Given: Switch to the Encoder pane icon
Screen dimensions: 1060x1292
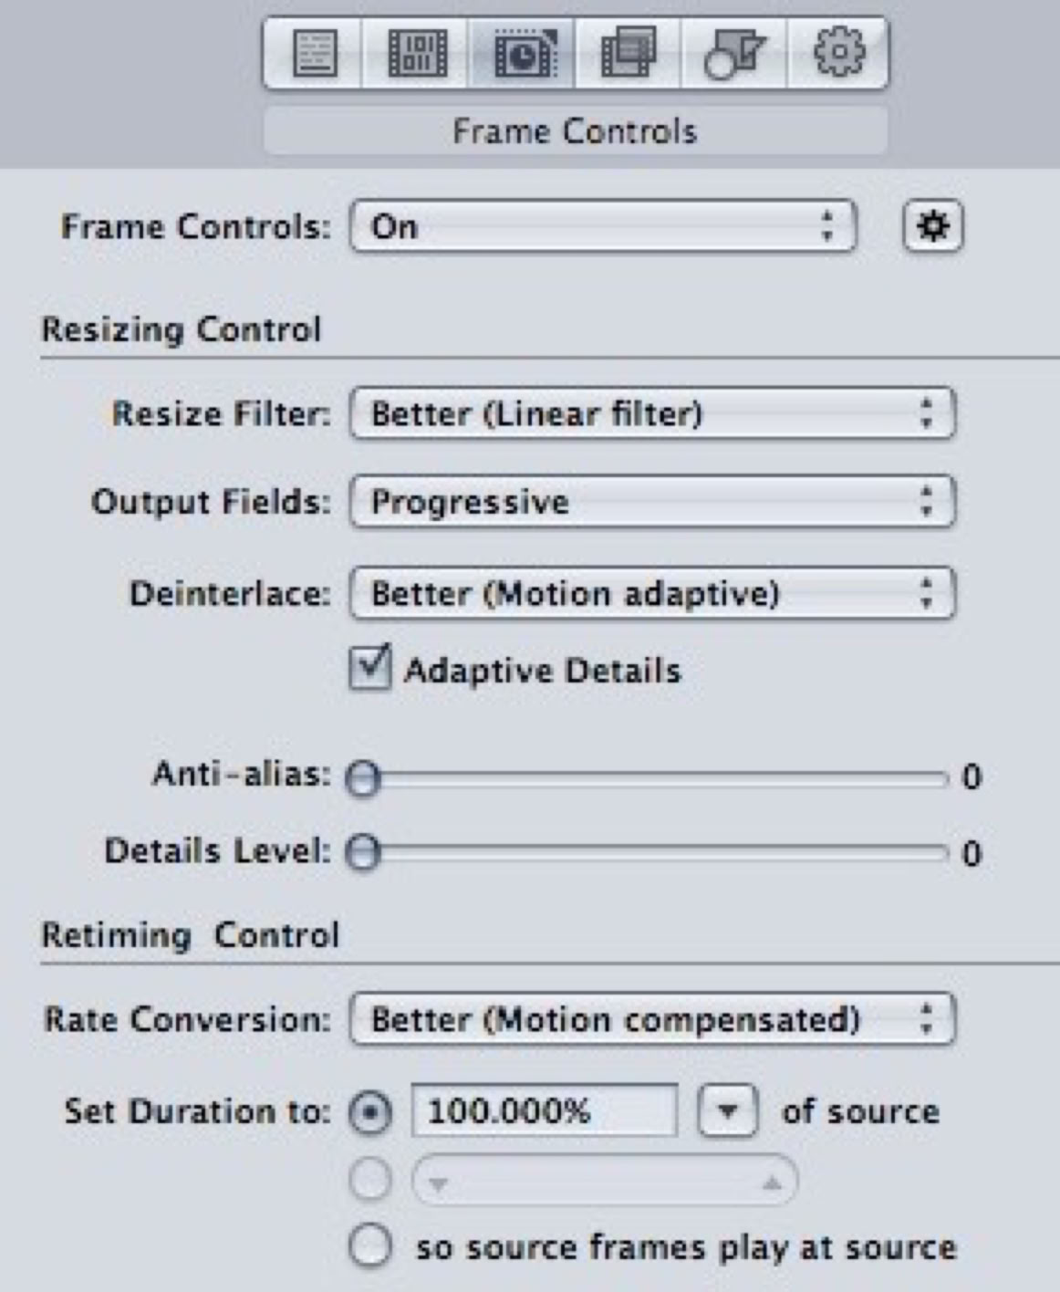Looking at the screenshot, I should click(x=418, y=53).
